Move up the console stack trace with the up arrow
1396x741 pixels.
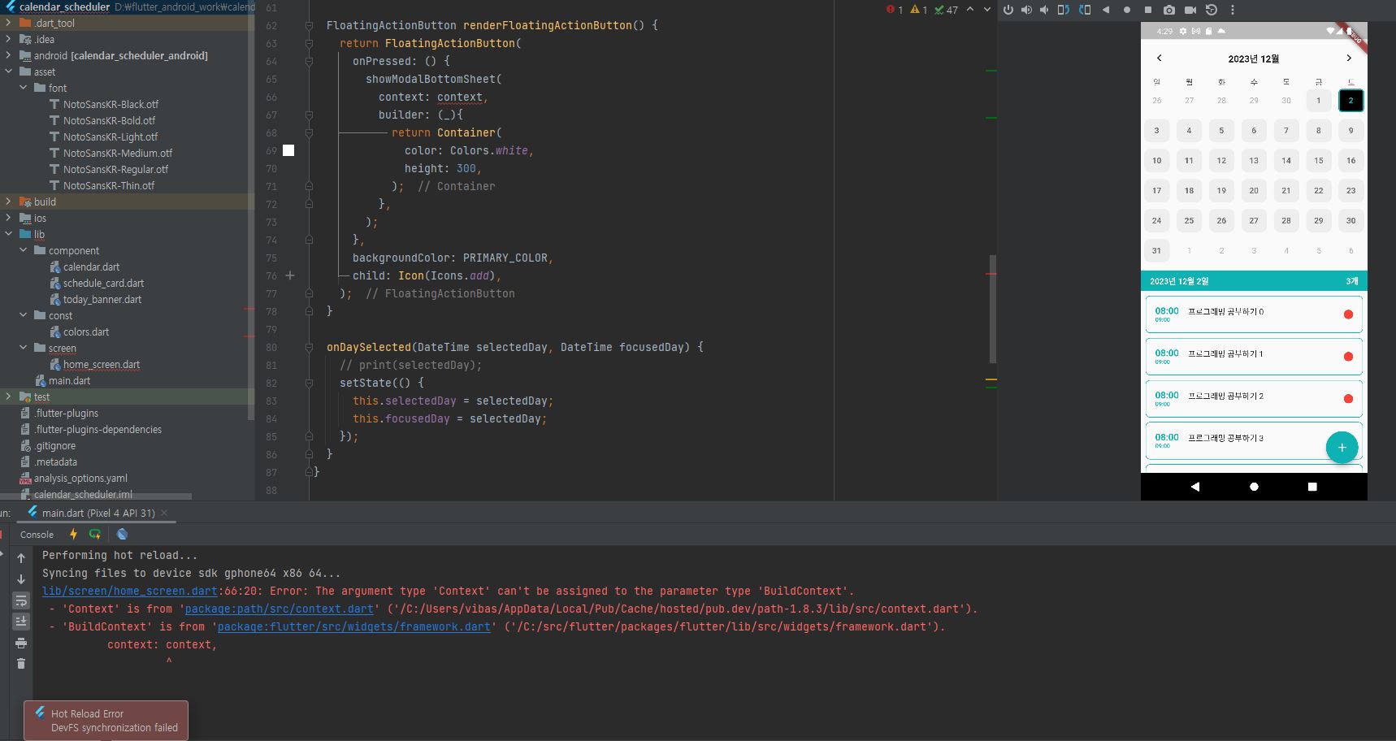pyautogui.click(x=21, y=558)
